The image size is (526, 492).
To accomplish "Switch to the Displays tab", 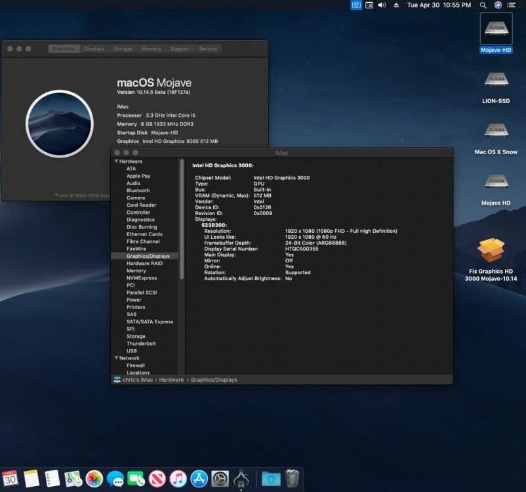I will tap(94, 49).
